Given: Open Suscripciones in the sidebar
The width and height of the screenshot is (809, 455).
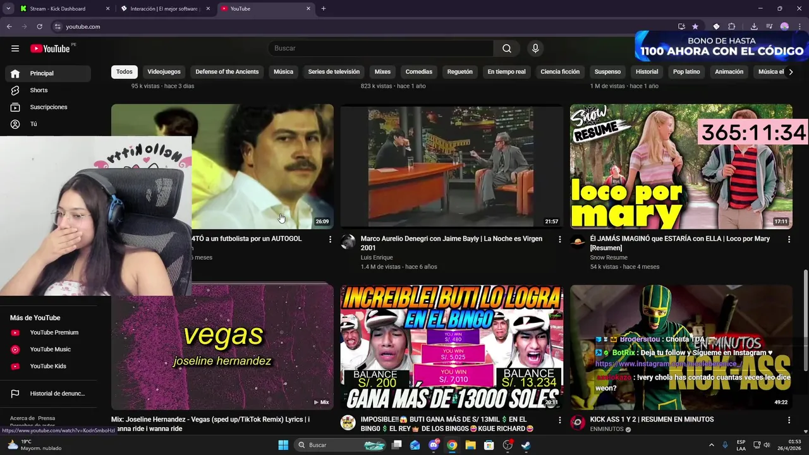Looking at the screenshot, I should [x=48, y=107].
